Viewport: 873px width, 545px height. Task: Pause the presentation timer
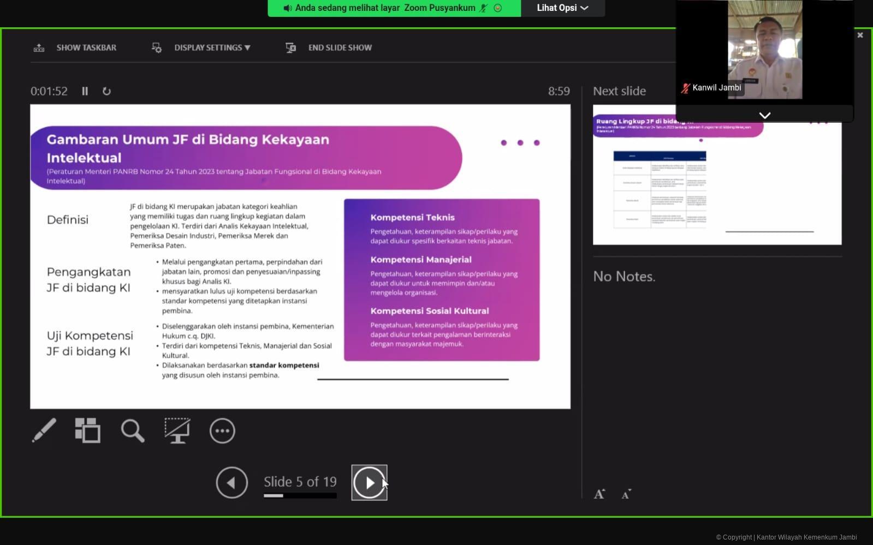[x=85, y=91]
